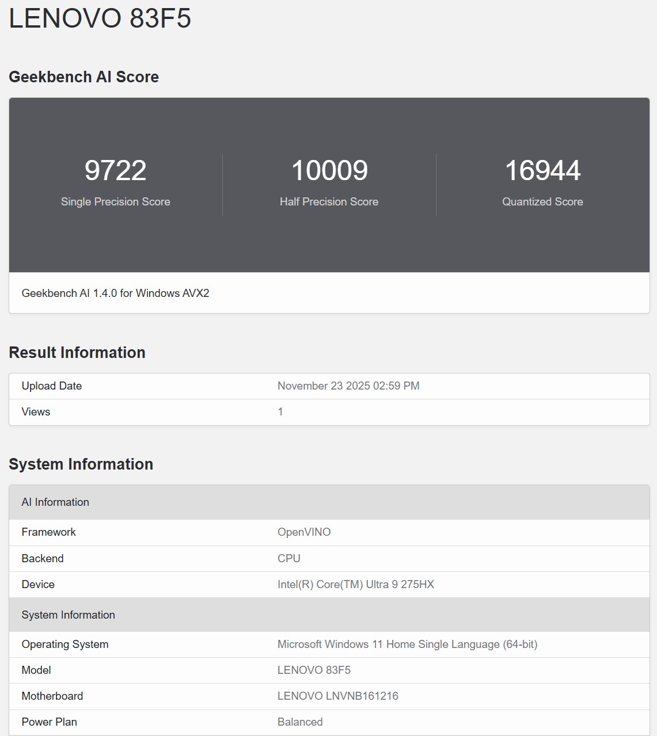Image resolution: width=657 pixels, height=736 pixels.
Task: Select the Quantized Score value 16944
Action: [x=543, y=170]
